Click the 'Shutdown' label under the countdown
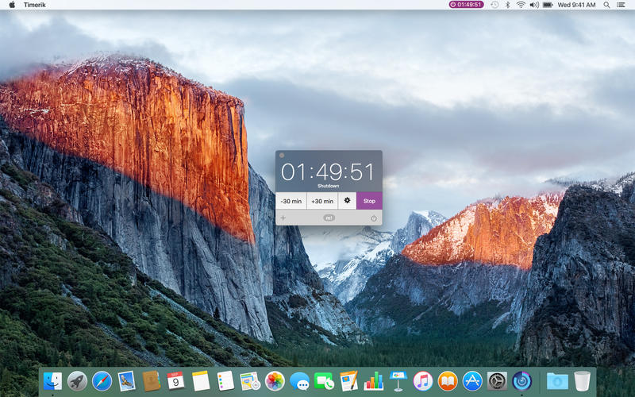635x397 pixels. click(x=328, y=186)
